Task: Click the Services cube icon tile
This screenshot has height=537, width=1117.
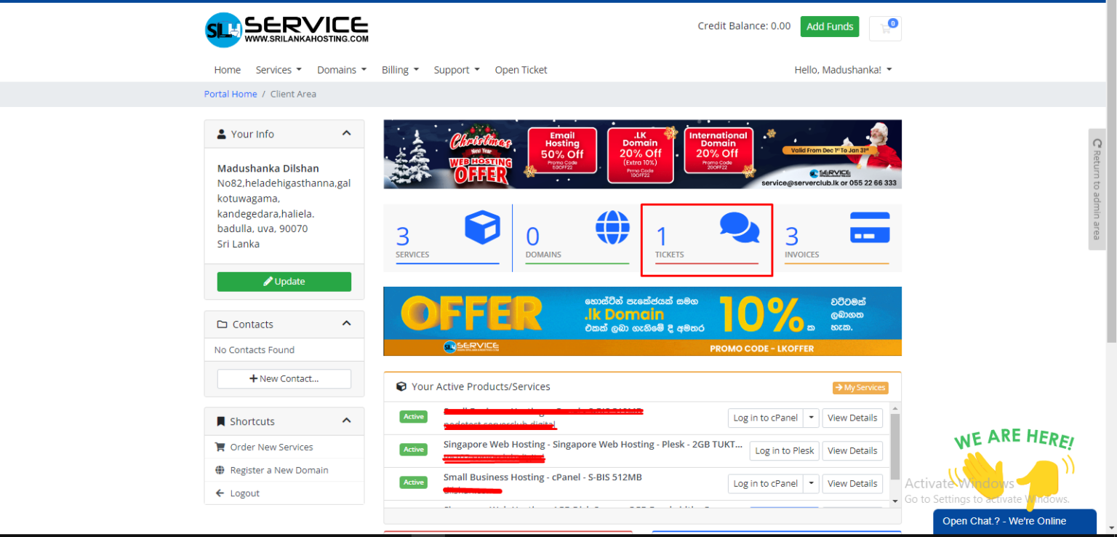Action: (x=482, y=227)
